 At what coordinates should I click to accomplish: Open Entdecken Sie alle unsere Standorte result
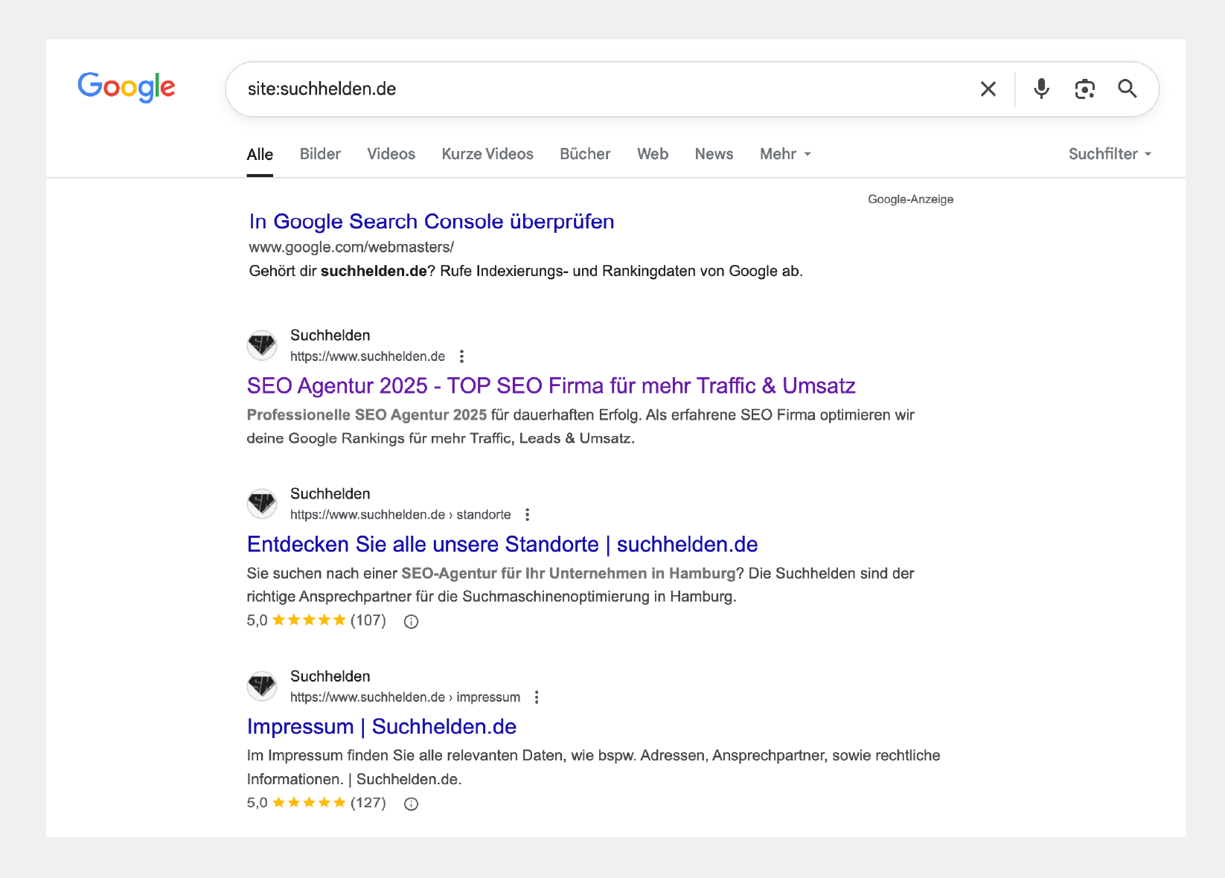tap(502, 545)
